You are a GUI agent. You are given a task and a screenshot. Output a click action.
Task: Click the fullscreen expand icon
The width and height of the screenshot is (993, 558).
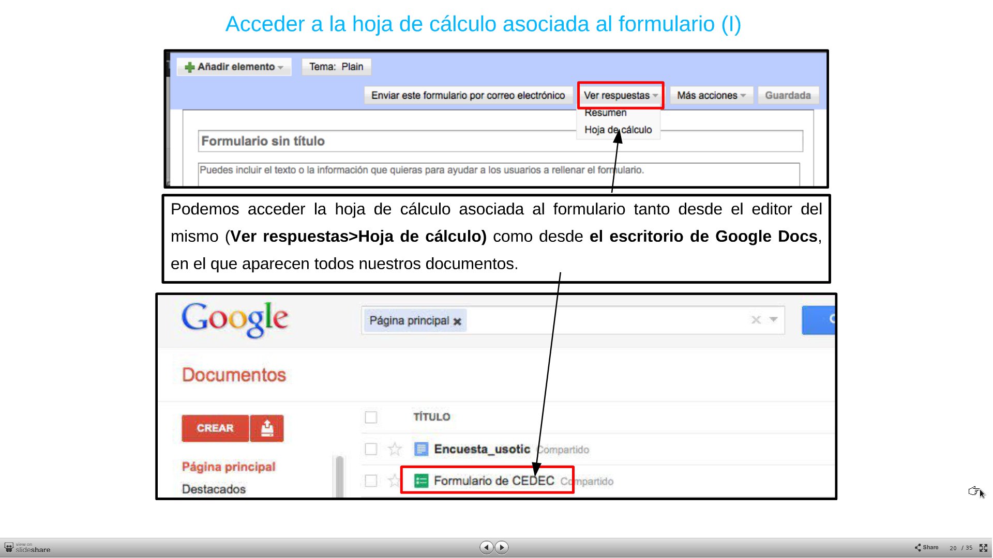pyautogui.click(x=983, y=548)
